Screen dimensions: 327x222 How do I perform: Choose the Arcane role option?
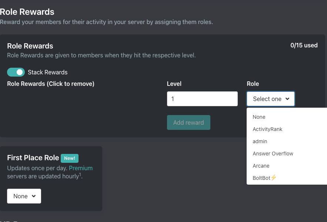(x=261, y=166)
